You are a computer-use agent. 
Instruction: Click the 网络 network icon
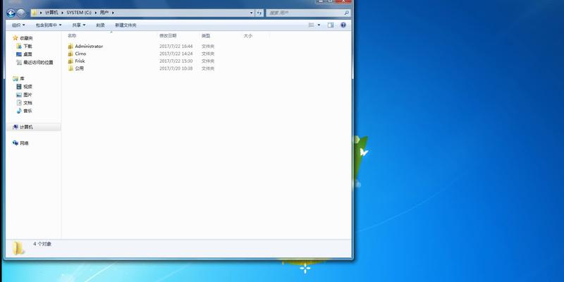(15, 143)
